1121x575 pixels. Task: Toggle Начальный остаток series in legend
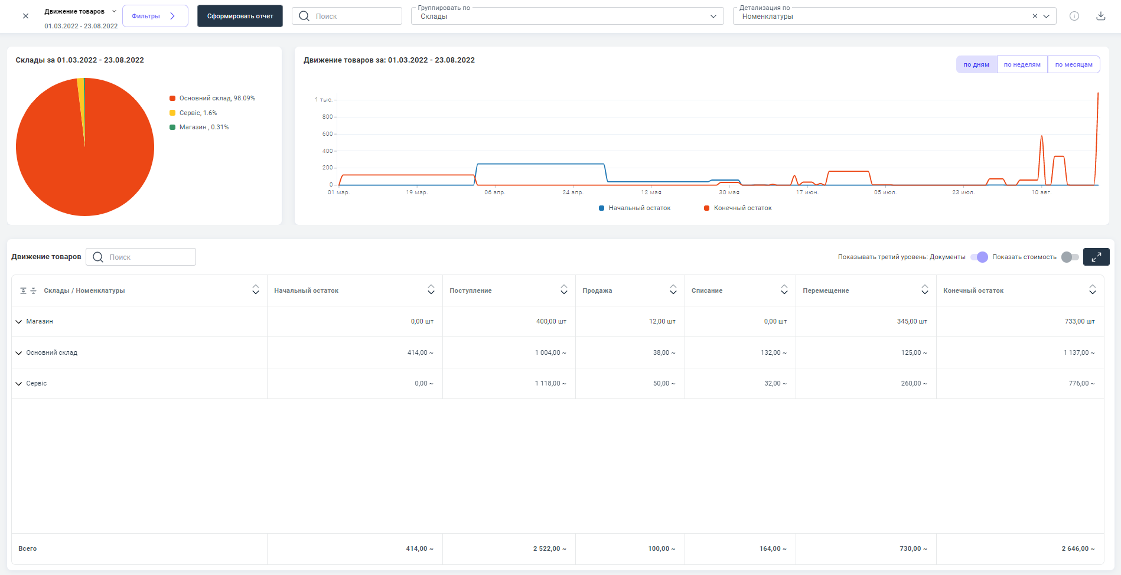(635, 208)
